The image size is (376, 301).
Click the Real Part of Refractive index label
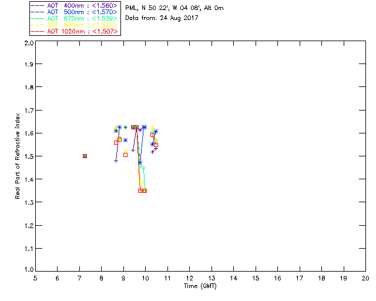[x=17, y=156]
